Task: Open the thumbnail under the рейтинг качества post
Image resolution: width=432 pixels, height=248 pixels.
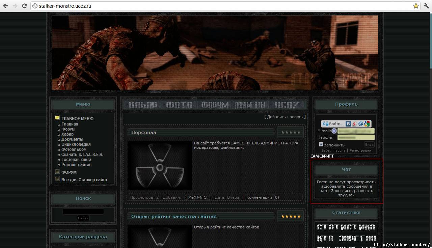Action: pos(160,236)
